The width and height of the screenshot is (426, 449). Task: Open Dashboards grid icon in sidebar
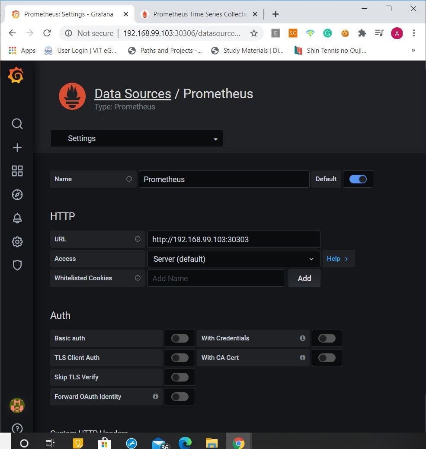coord(17,171)
